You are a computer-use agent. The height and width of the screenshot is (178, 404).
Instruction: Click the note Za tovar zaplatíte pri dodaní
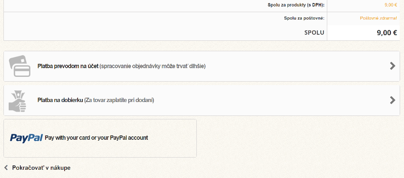[x=119, y=100]
